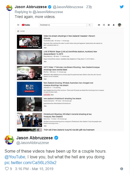Click the livestream nz search field

63,25
